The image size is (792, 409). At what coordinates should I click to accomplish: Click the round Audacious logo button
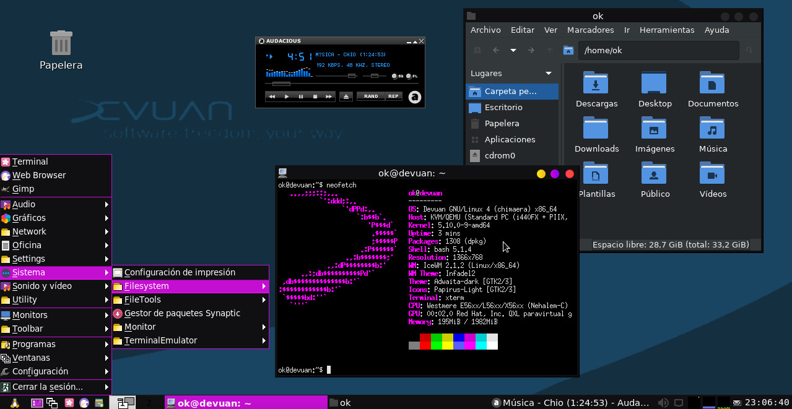[x=416, y=97]
